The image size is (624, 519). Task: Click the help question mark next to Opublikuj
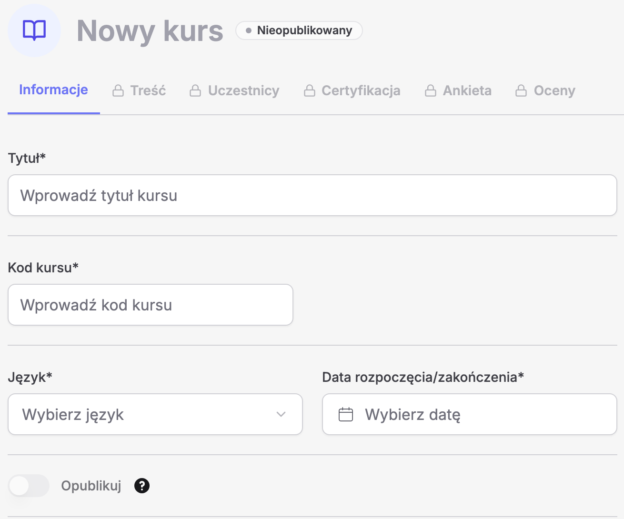tap(142, 486)
